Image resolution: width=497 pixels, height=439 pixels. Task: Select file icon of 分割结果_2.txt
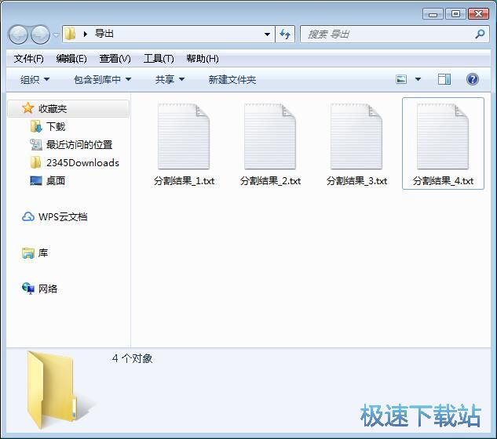pos(270,136)
